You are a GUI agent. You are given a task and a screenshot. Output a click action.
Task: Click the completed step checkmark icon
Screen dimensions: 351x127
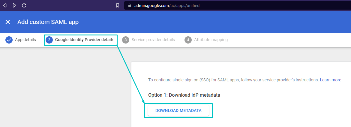(9, 40)
